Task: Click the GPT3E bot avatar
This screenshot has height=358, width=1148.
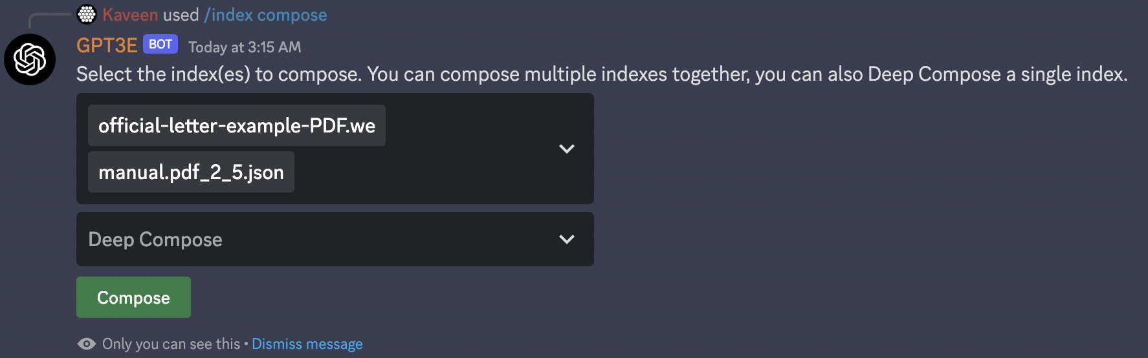Action: (30, 59)
